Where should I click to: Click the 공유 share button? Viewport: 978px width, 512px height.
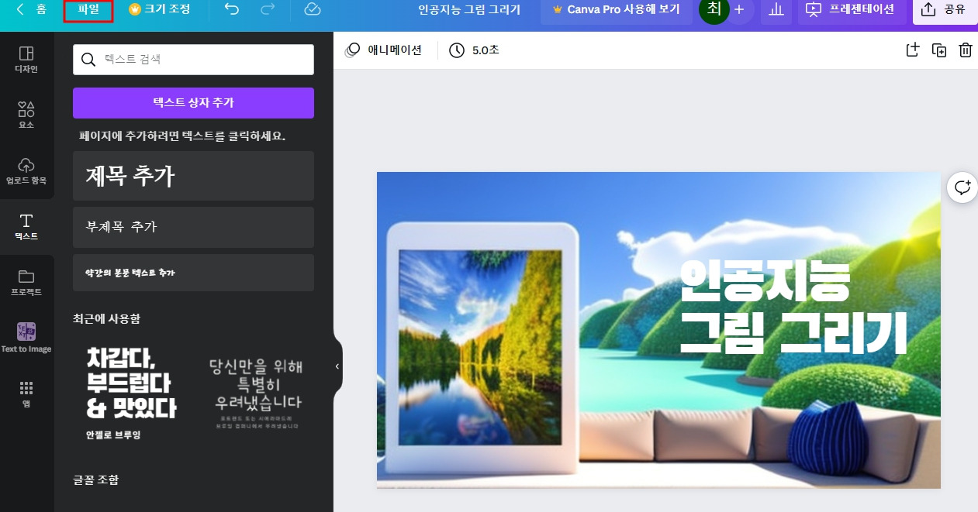tap(944, 10)
